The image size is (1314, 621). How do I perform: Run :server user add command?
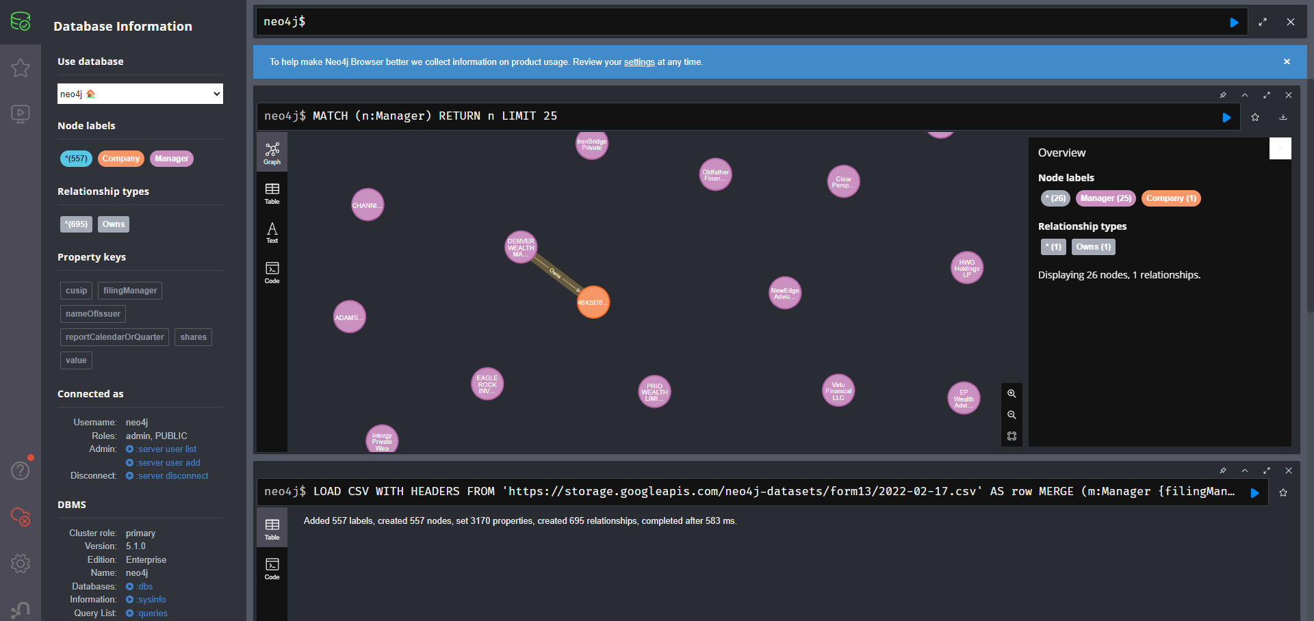pos(164,463)
